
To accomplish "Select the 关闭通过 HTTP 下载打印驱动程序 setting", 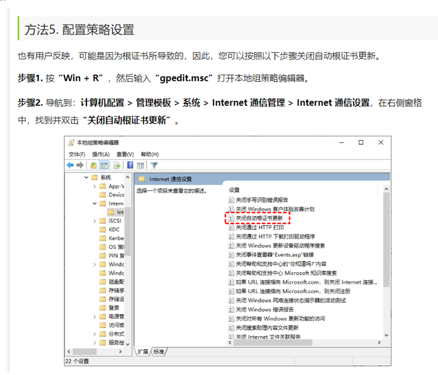I will [x=275, y=237].
